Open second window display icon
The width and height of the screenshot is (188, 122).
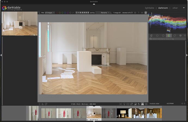click(x=46, y=104)
